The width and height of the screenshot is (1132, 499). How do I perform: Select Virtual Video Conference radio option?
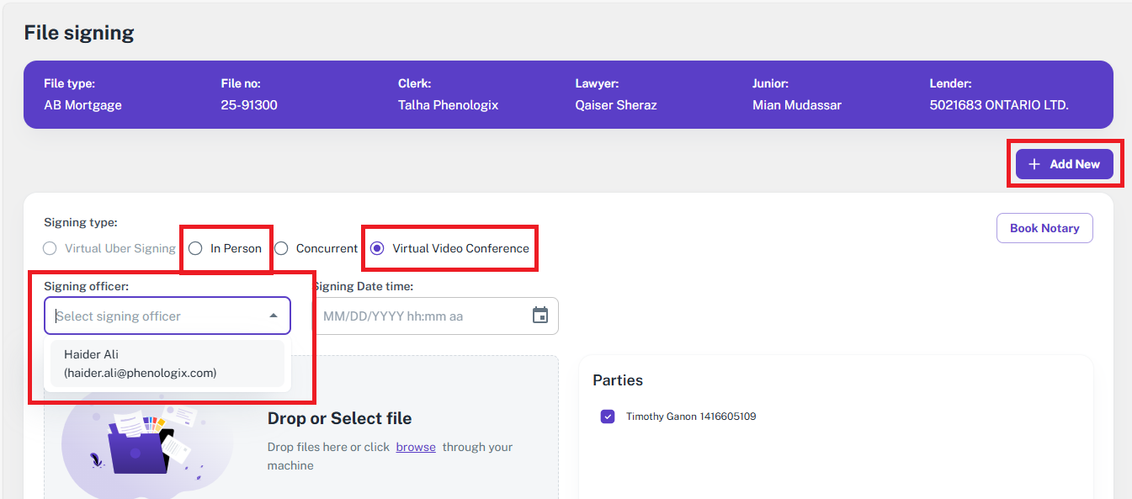pos(377,248)
